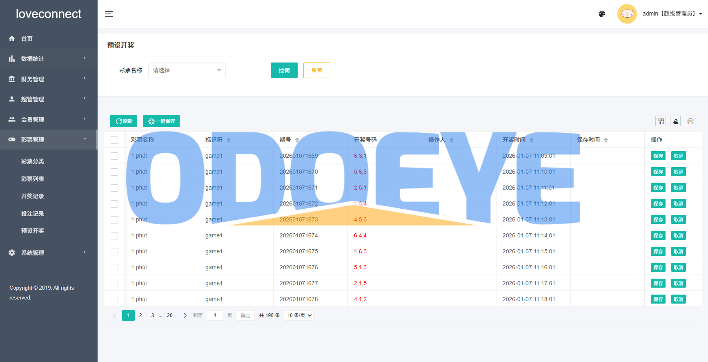708x362 pixels.
Task: Sort by 期号 column sort arrows
Action: pyautogui.click(x=297, y=140)
